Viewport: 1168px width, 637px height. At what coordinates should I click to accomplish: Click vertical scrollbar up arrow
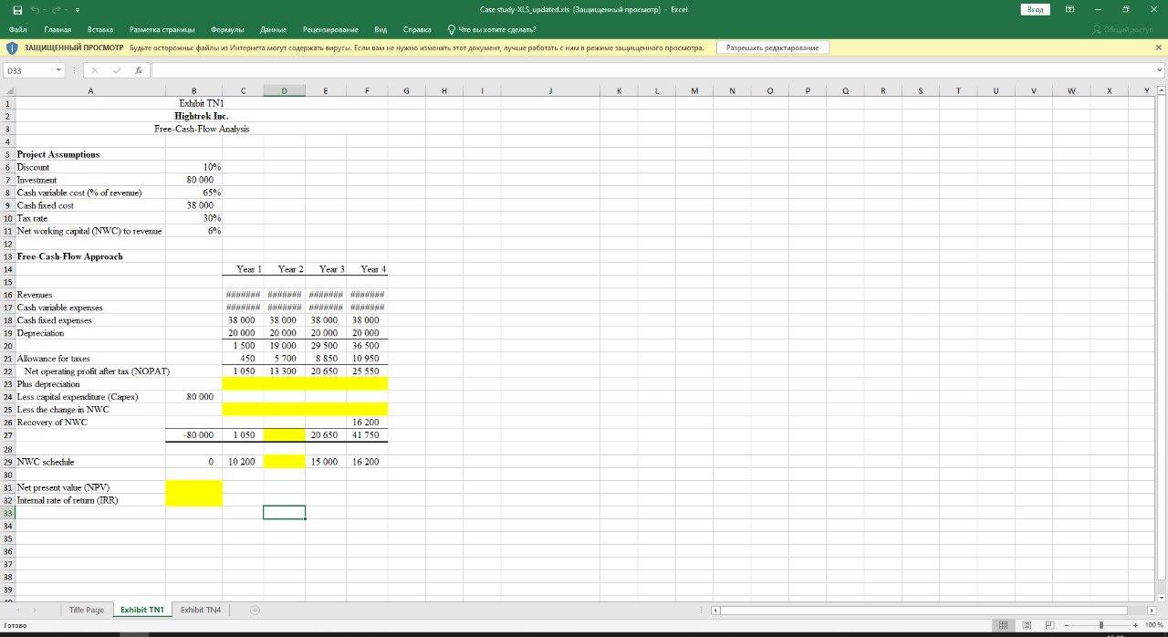coord(1161,91)
